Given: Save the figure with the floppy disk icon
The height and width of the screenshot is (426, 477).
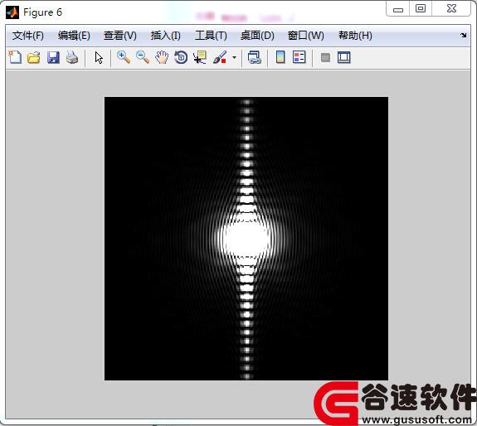Looking at the screenshot, I should 53,57.
